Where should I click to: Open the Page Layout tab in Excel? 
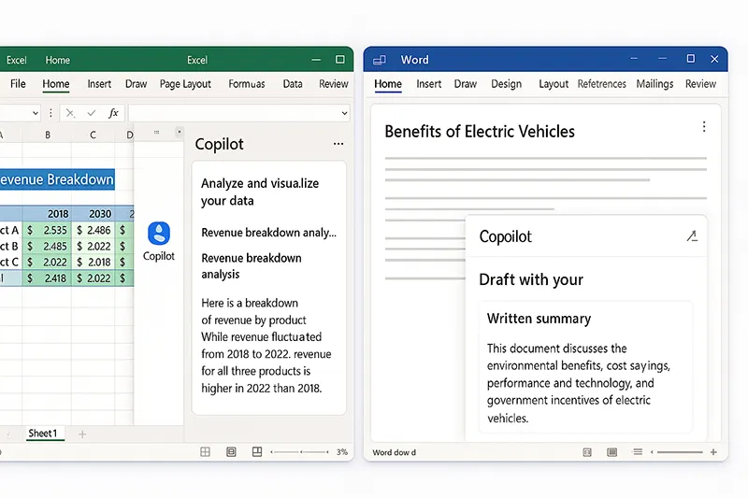point(185,84)
